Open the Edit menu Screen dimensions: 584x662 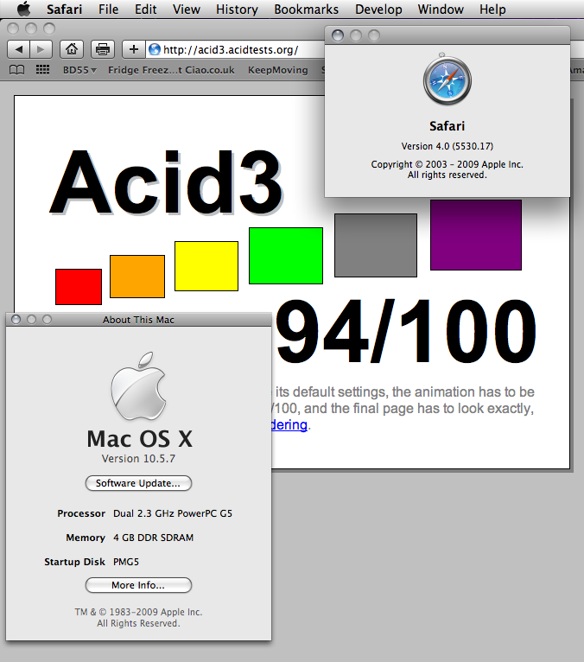146,10
